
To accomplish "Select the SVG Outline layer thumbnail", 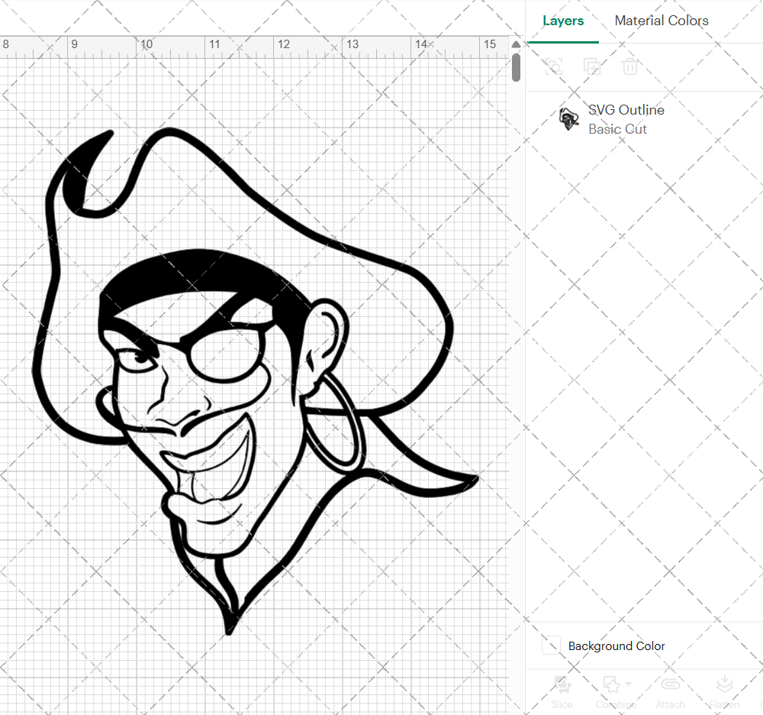I will [568, 119].
